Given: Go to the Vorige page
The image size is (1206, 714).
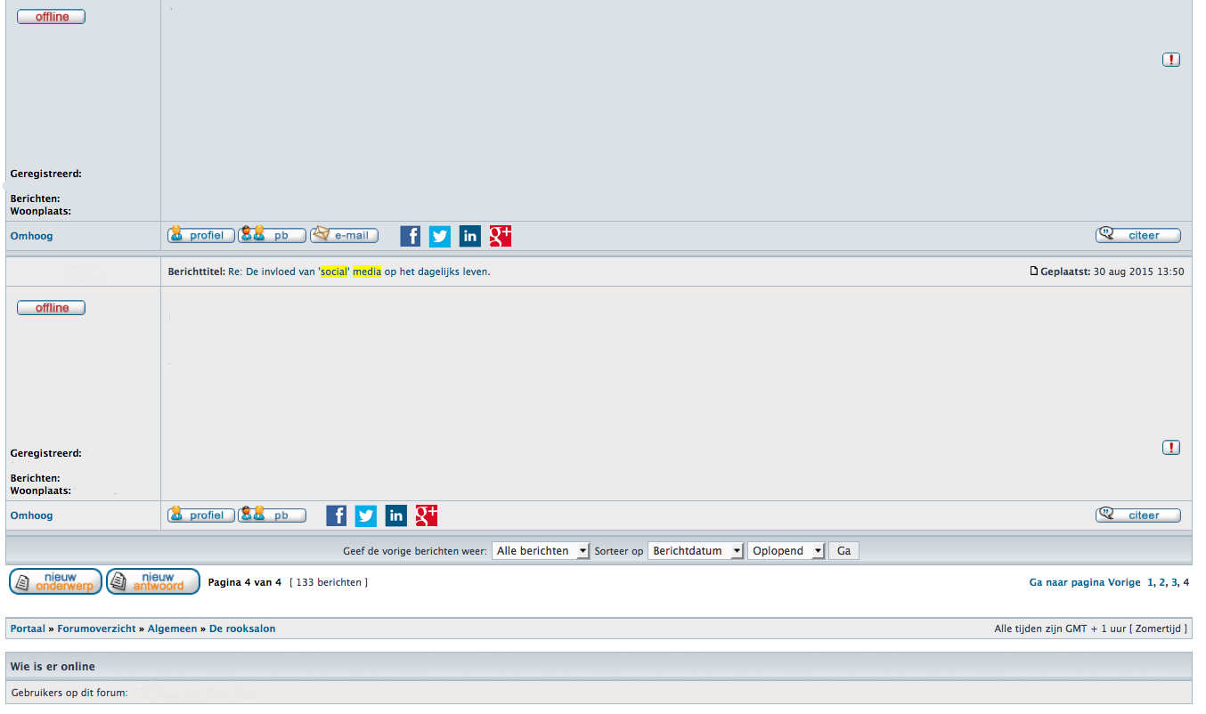Looking at the screenshot, I should click(x=1124, y=582).
